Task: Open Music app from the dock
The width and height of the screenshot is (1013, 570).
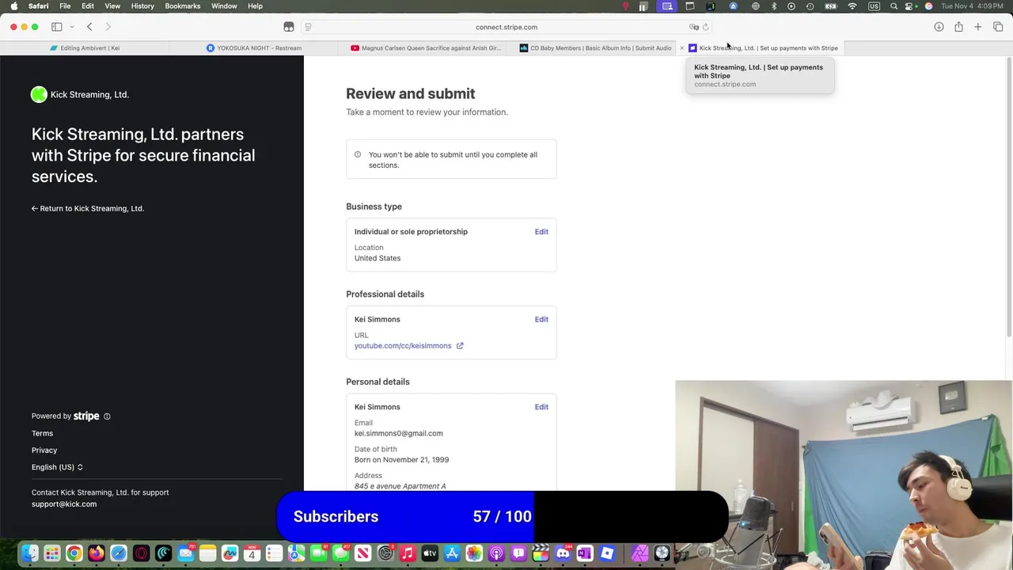Action: 408,553
